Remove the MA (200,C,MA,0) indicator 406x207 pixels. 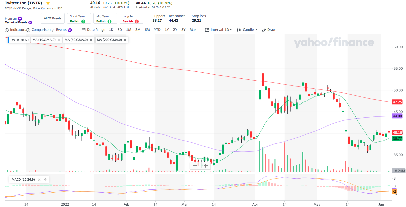point(125,40)
